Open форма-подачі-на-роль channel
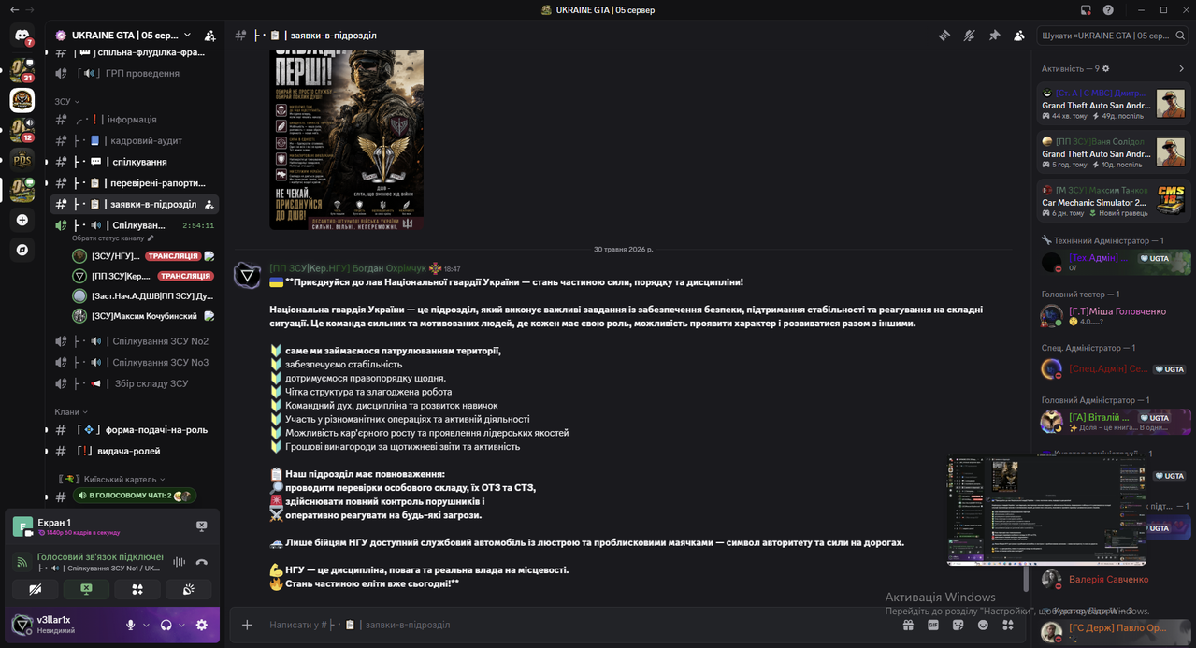The height and width of the screenshot is (648, 1196). point(135,430)
